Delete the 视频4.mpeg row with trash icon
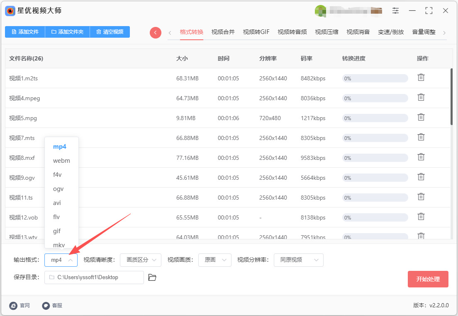The height and width of the screenshot is (316, 458). pos(421,97)
